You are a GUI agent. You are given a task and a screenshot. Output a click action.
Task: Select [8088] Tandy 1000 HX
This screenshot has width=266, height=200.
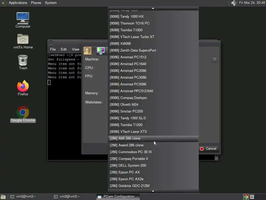pyautogui.click(x=153, y=16)
